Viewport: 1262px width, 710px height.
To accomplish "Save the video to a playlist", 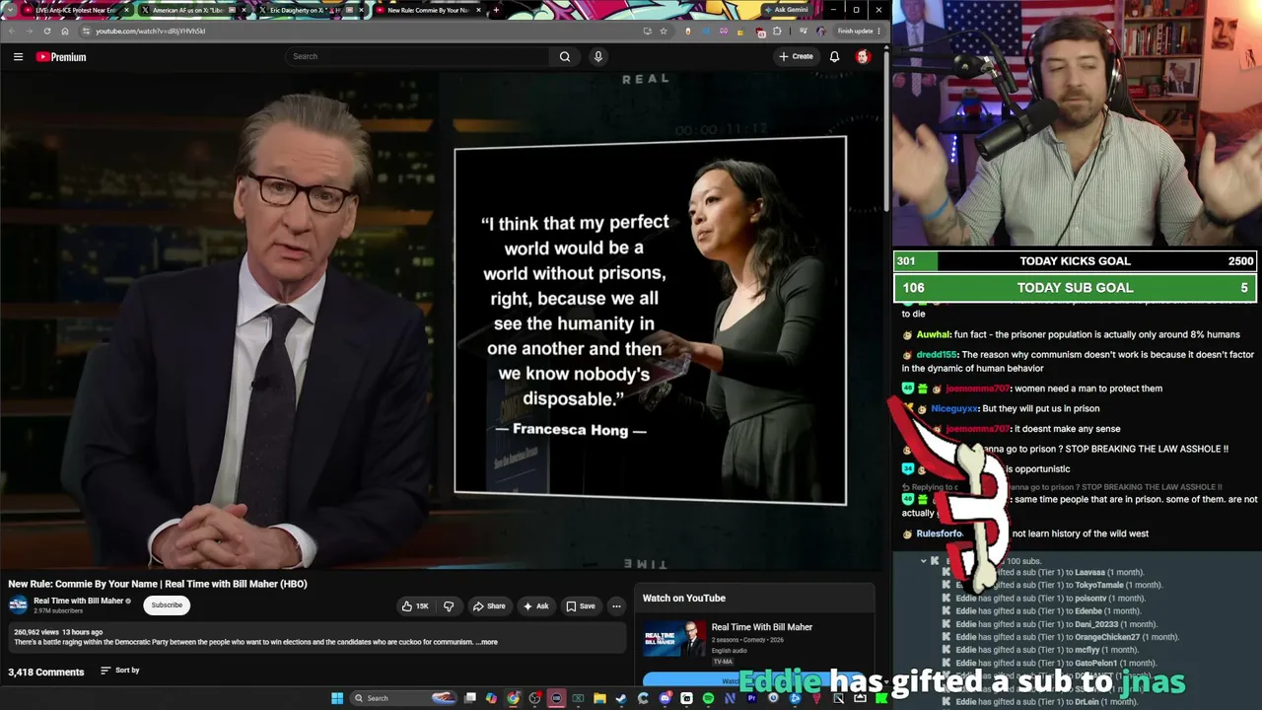I will coord(581,606).
